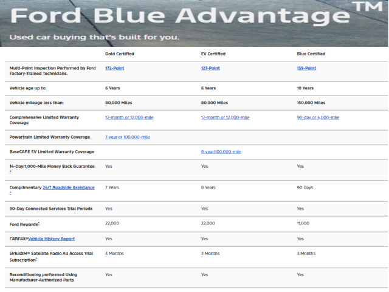Open the EV Certified 127-Point inspection link
The height and width of the screenshot is (292, 389).
[210, 68]
